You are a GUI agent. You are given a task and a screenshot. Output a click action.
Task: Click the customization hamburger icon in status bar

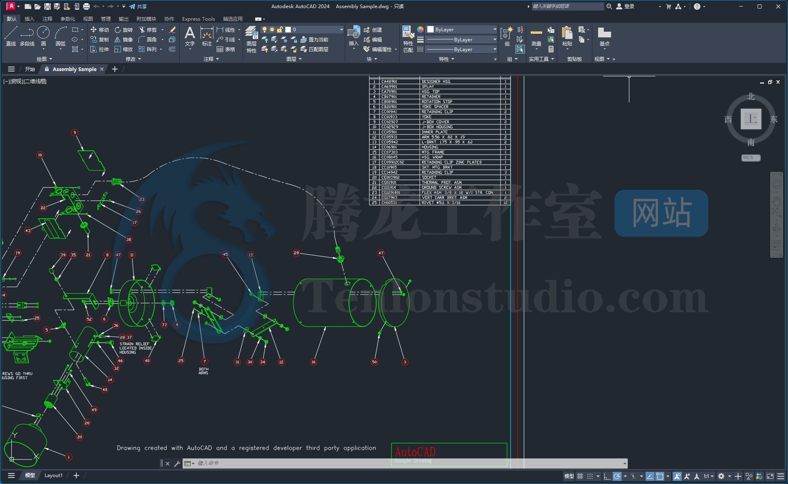click(x=780, y=476)
